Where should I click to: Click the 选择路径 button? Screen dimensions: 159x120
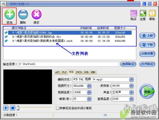[128, 64]
